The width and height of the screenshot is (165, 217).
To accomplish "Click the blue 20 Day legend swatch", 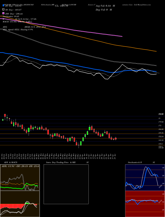I will pos(3,6).
